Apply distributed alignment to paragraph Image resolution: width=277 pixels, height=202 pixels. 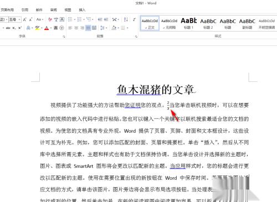pos(94,28)
